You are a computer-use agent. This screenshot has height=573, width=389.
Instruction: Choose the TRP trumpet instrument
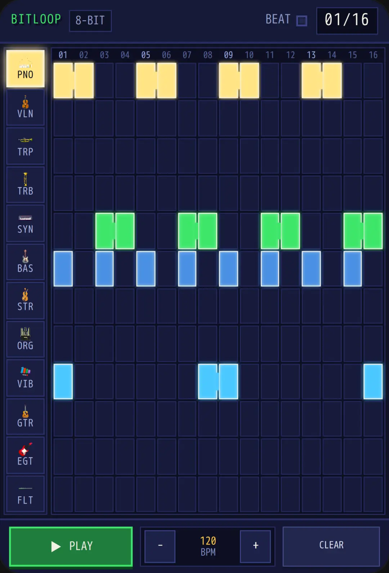coord(25,146)
